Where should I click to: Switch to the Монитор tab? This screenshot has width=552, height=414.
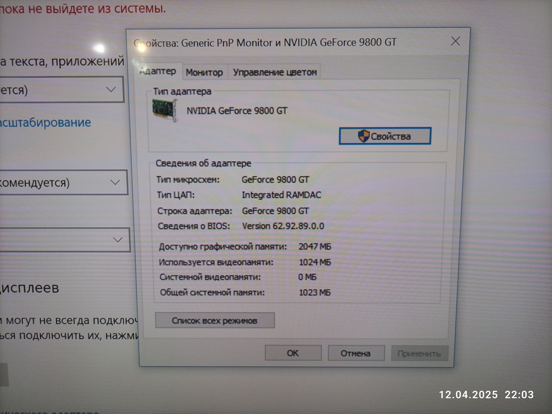pyautogui.click(x=204, y=72)
